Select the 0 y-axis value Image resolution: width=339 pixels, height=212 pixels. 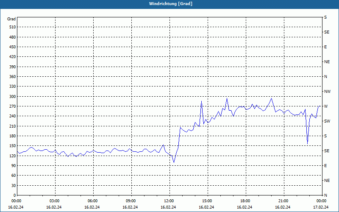pos(14,195)
